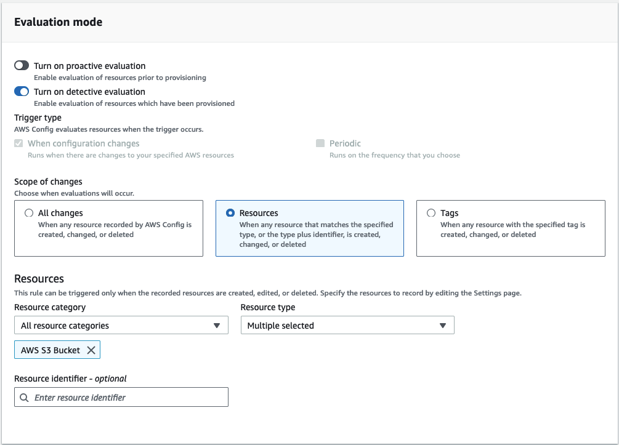Enable the Periodic trigger checkbox

click(320, 143)
